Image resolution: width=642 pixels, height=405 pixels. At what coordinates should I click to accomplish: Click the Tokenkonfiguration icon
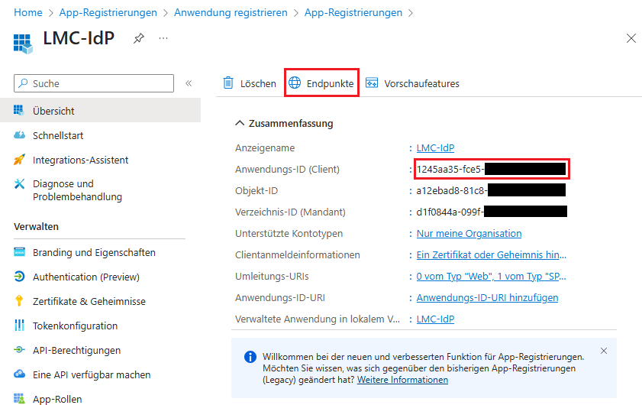(x=20, y=326)
